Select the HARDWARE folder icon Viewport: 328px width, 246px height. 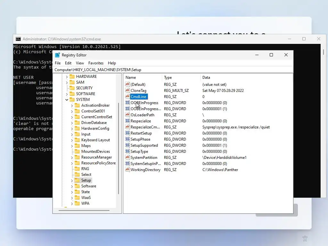[x=72, y=76]
